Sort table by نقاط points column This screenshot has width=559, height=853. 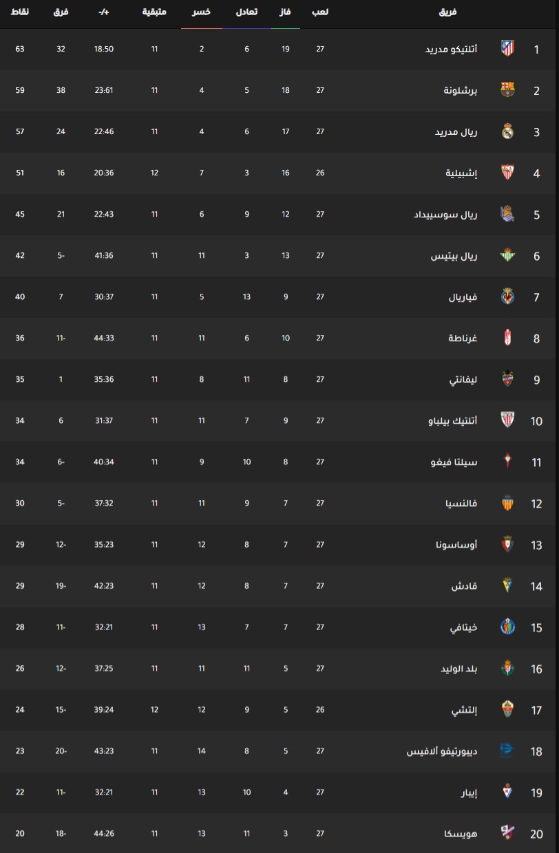20,12
